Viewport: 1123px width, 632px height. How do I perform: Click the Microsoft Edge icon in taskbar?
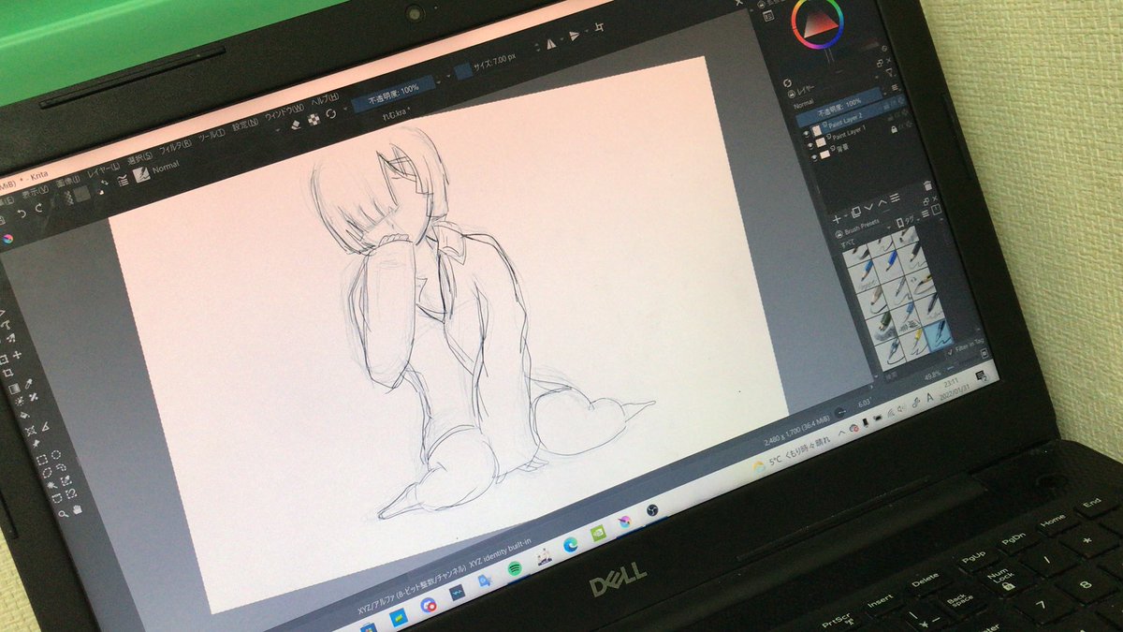tap(570, 545)
